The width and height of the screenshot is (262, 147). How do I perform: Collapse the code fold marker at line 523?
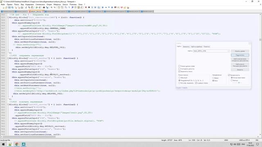tap(8, 17)
